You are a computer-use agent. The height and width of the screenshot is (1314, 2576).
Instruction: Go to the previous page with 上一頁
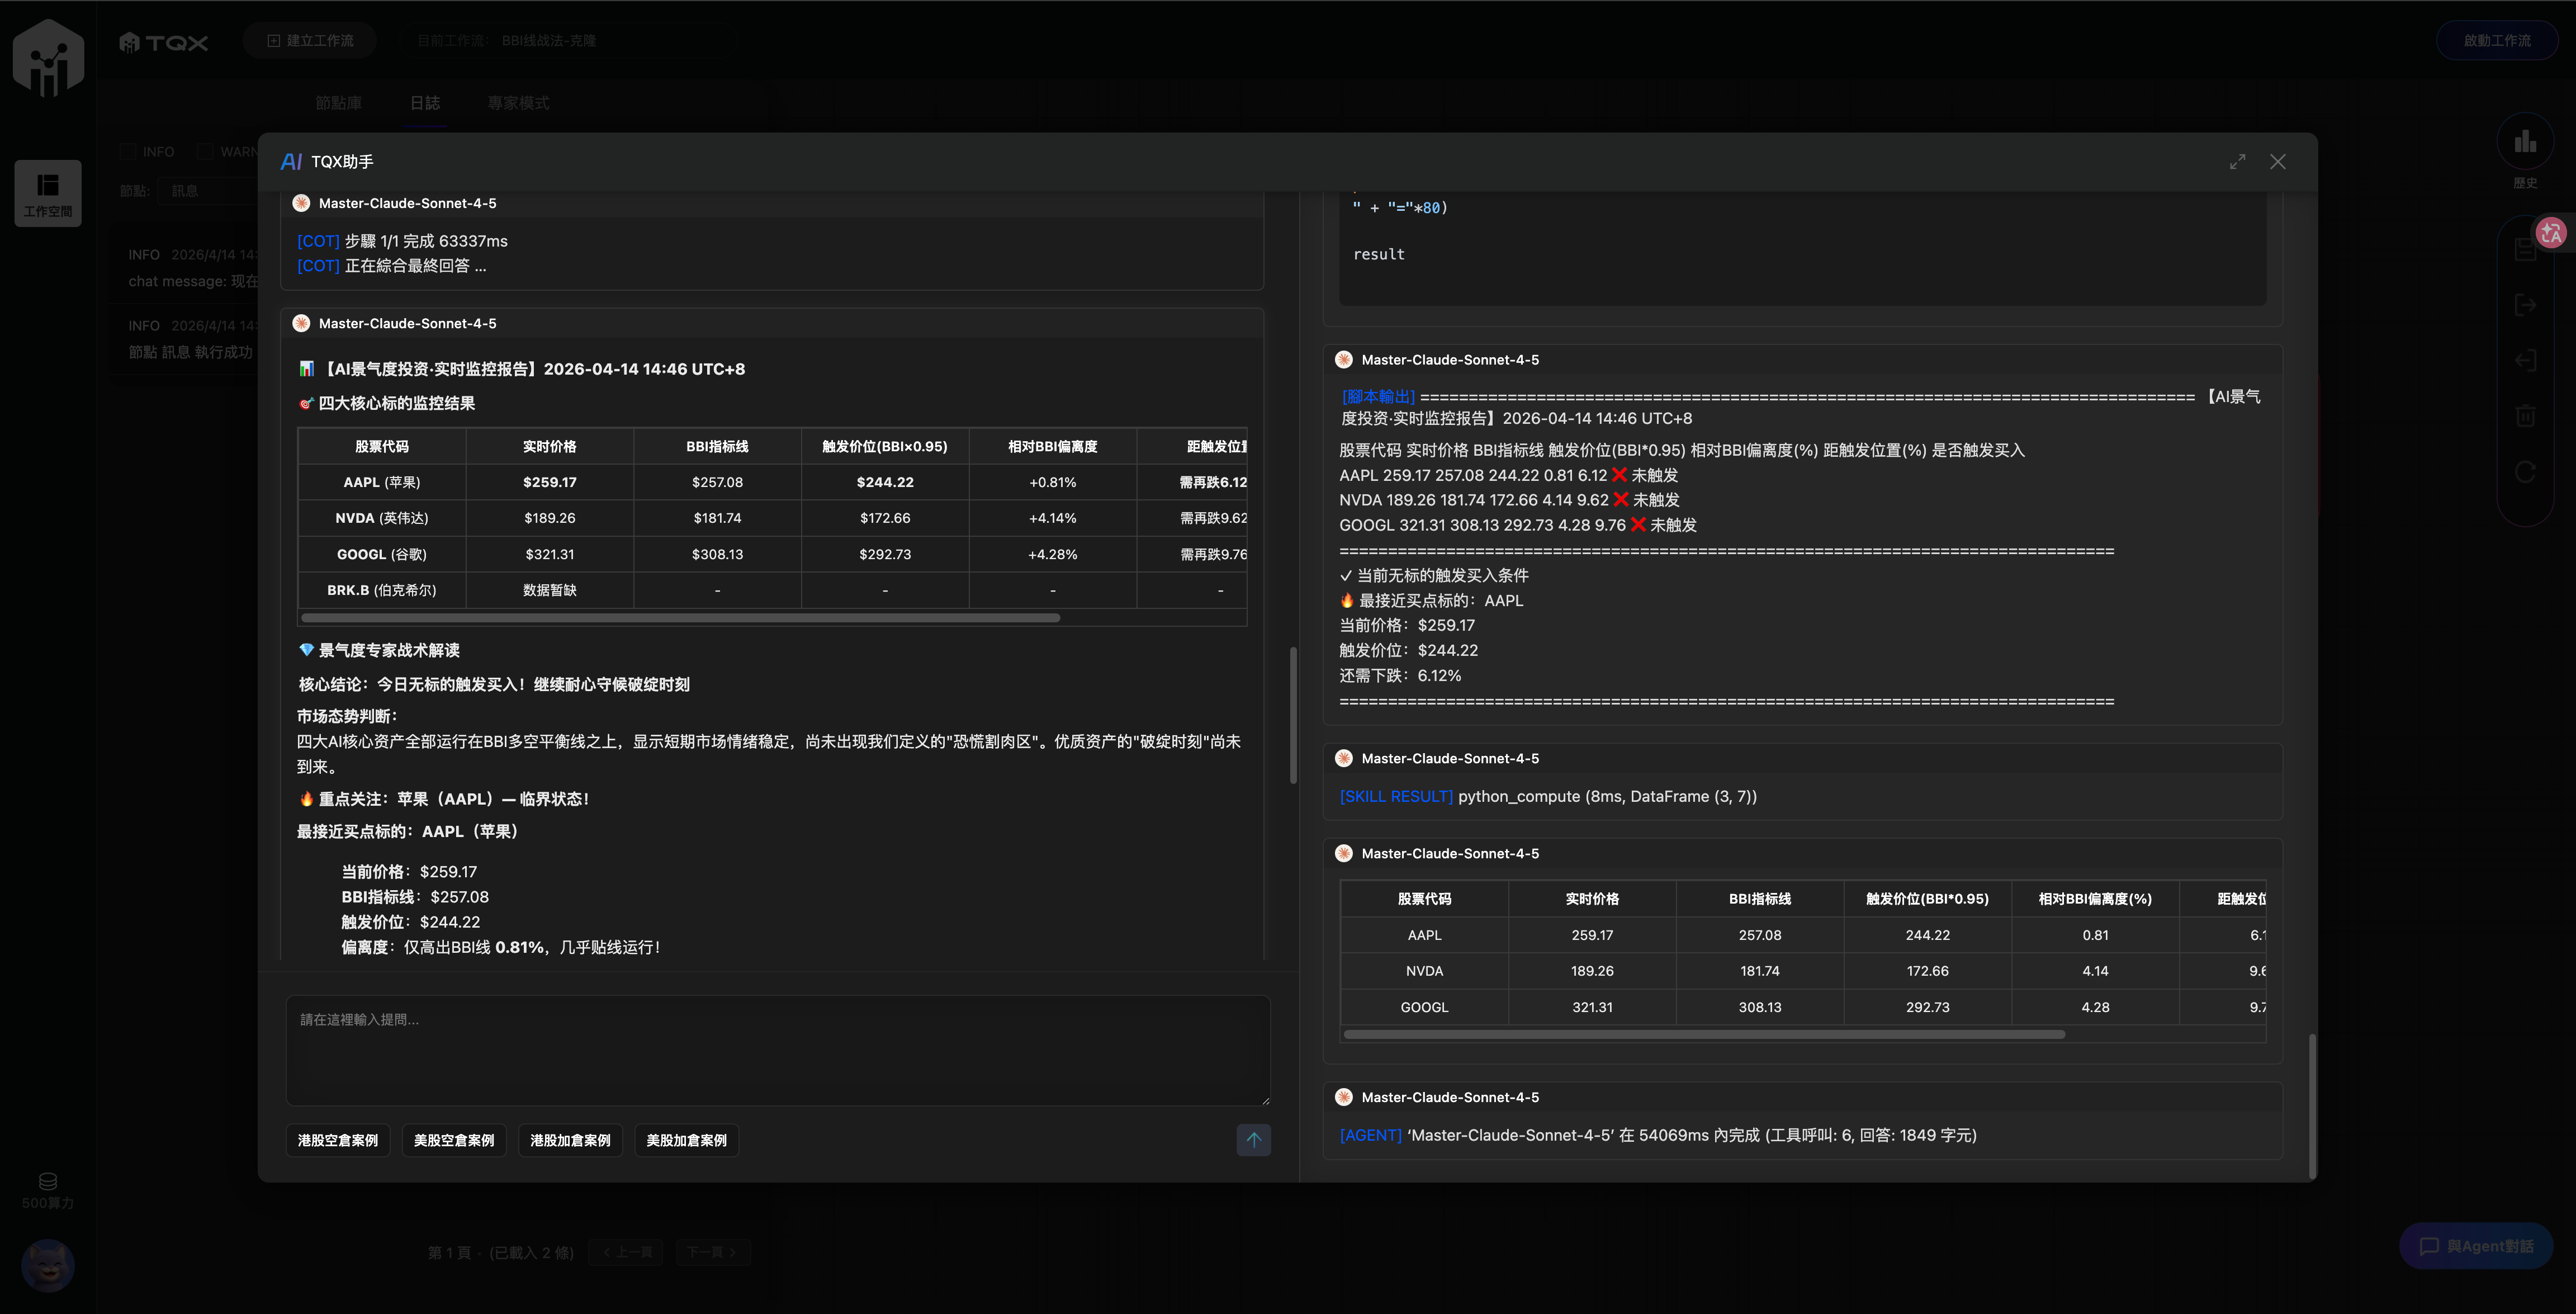click(x=627, y=1253)
